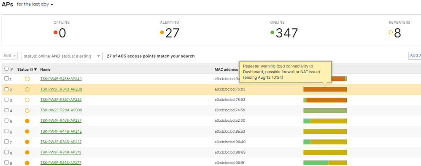Check the checkbox for row 9
421x166 pixels.
pos(6,163)
